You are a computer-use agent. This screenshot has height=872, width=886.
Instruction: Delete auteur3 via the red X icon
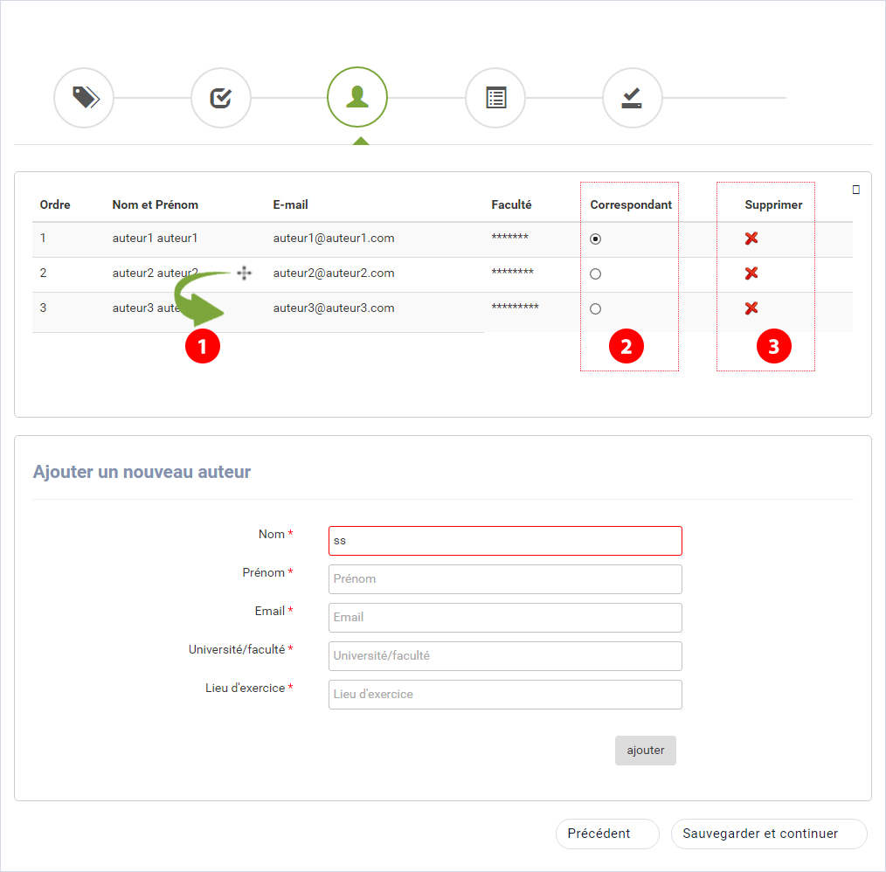pos(751,308)
